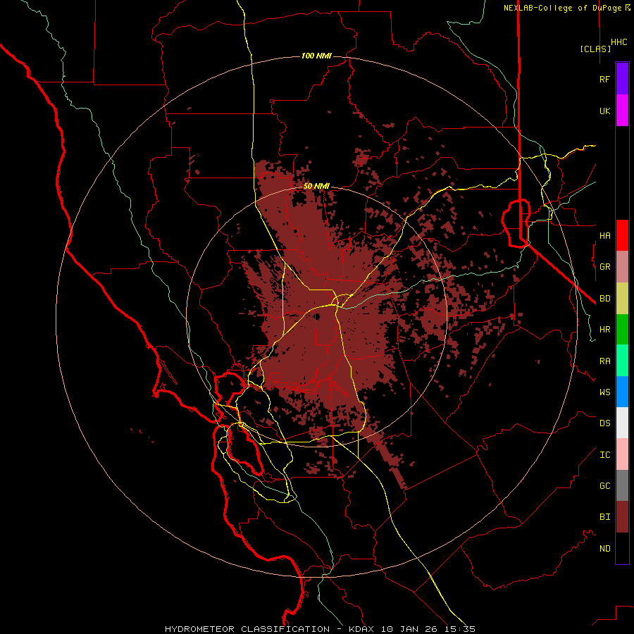Screen dimensions: 634x634
Task: Click the HA legend label text
Action: (604, 235)
